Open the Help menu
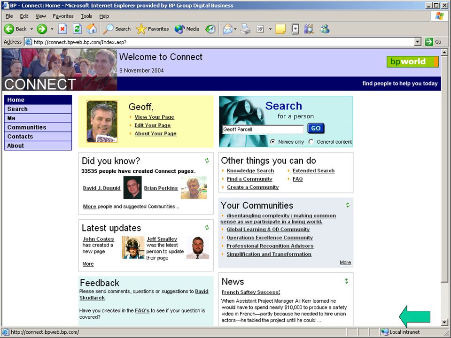 point(104,16)
